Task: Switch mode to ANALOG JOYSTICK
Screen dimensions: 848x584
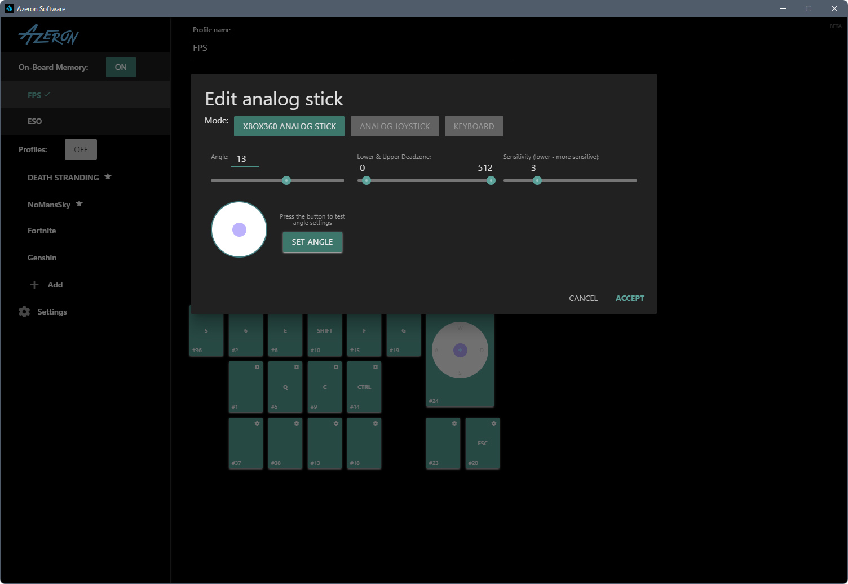Action: pyautogui.click(x=395, y=126)
